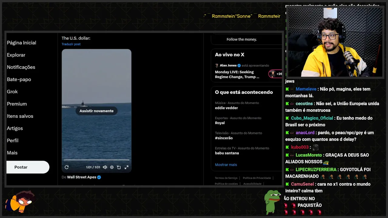Open Acessibilidade footer link
Image resolution: width=388 pixels, height=218 pixels.
tap(252, 184)
